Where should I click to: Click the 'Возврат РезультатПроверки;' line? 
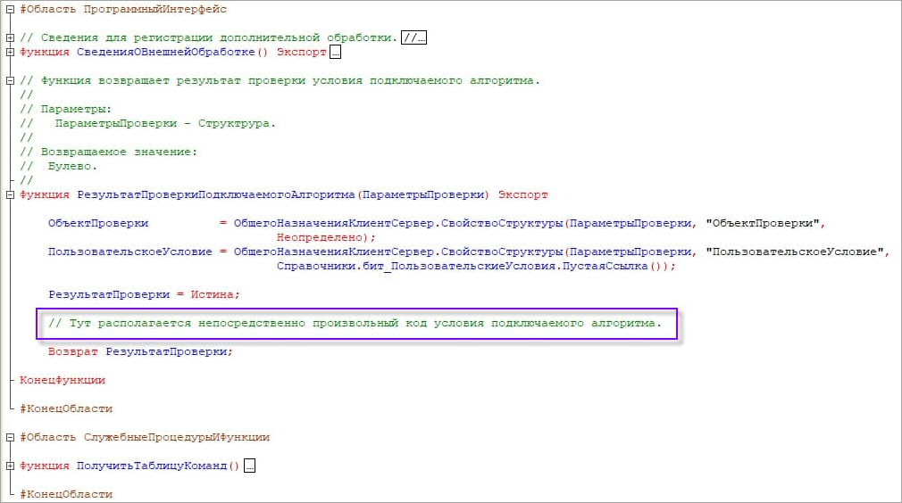coord(140,351)
